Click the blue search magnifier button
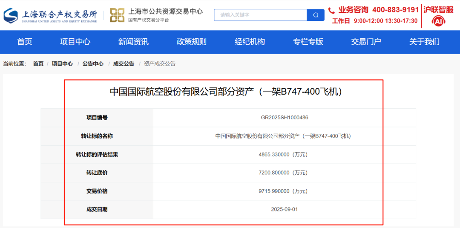 (x=316, y=15)
